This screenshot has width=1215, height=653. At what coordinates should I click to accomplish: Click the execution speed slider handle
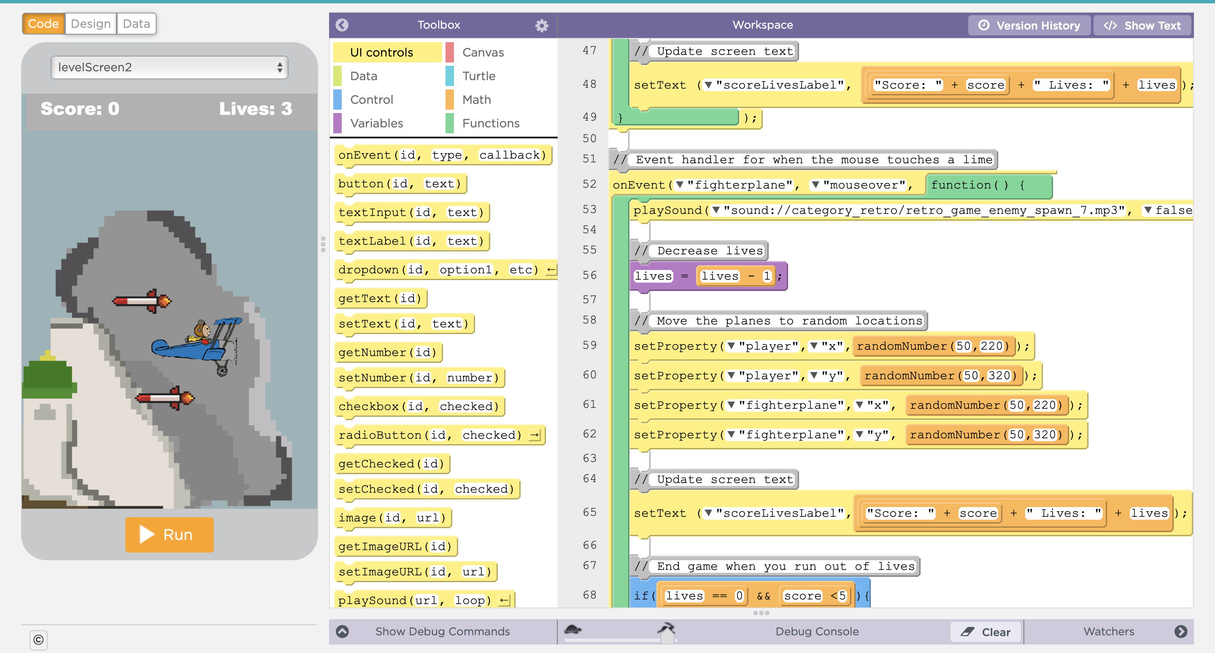[x=667, y=637]
